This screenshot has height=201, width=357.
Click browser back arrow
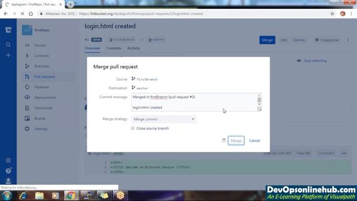click(6, 13)
